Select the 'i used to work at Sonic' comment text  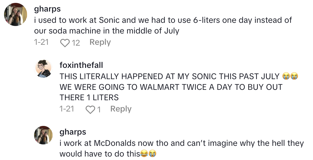click(163, 25)
